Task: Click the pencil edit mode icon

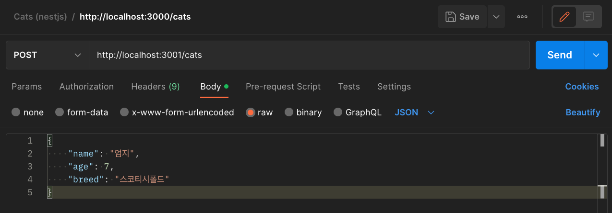Action: (x=564, y=17)
